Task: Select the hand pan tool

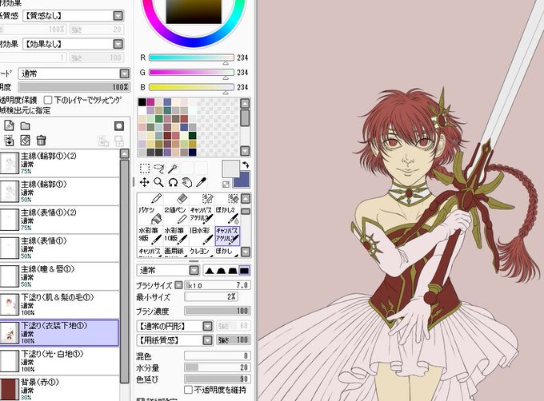Action: 187,182
